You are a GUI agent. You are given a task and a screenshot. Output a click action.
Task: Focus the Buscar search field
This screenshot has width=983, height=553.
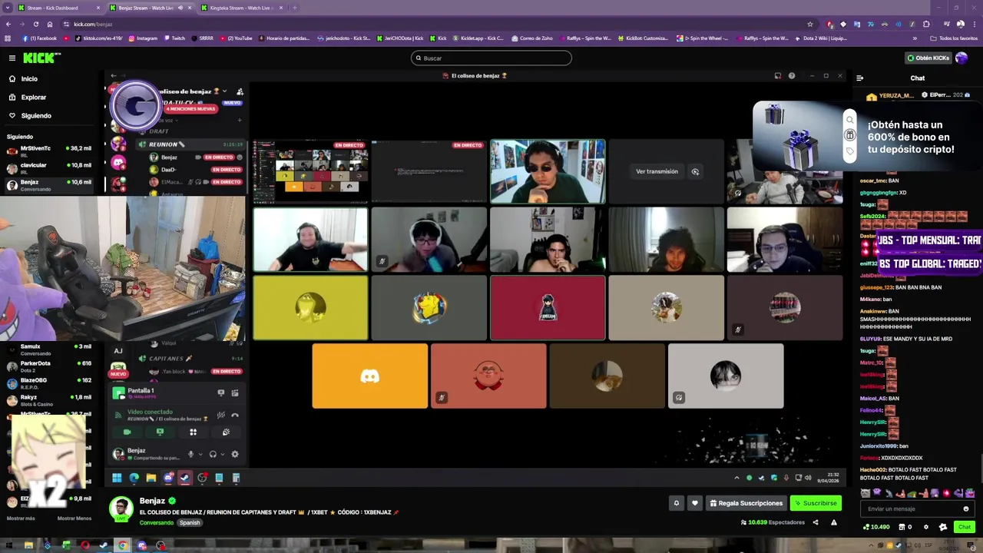click(491, 58)
